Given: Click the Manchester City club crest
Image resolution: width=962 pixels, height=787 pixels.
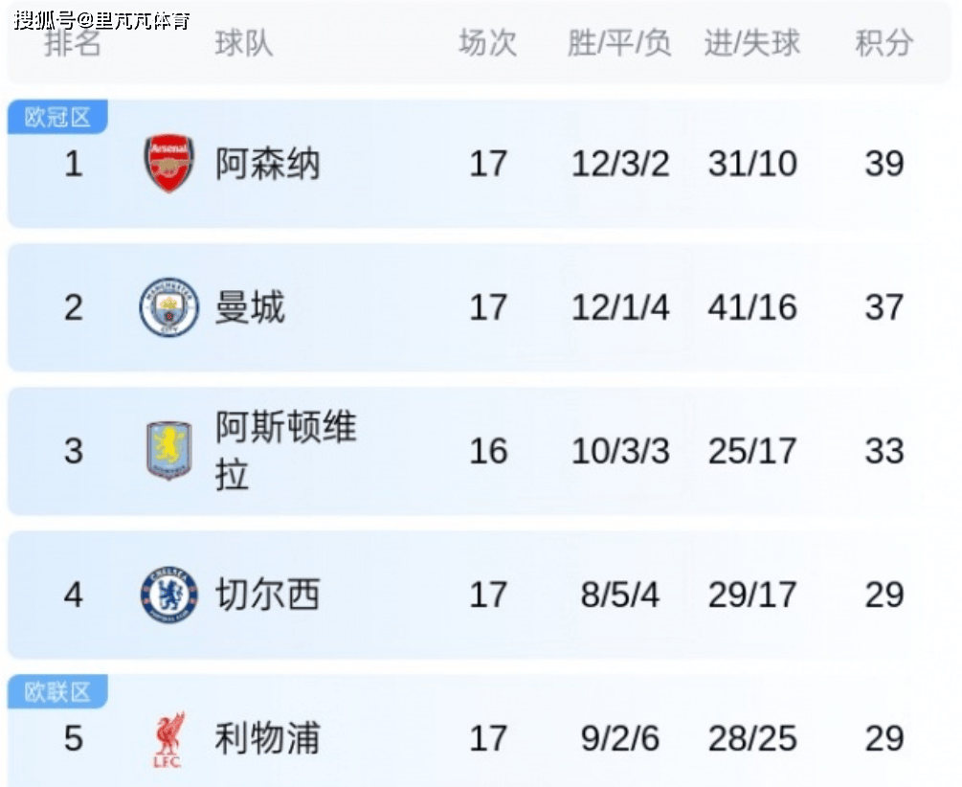Looking at the screenshot, I should point(168,307).
